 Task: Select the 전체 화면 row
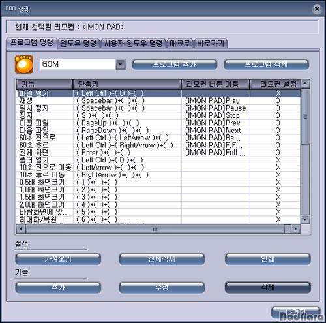158,153
